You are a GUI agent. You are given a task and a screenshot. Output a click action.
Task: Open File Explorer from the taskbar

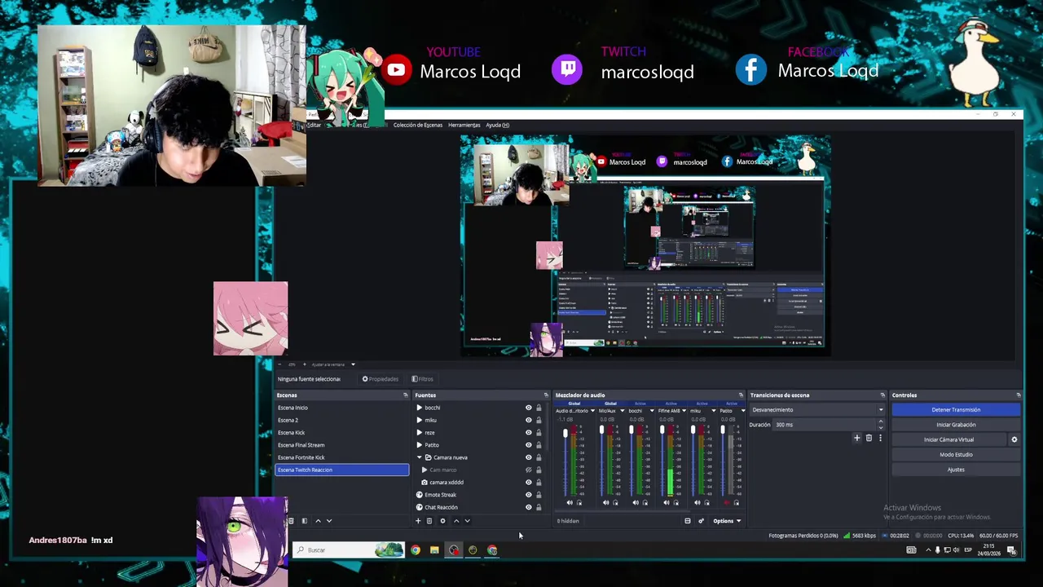(x=434, y=550)
